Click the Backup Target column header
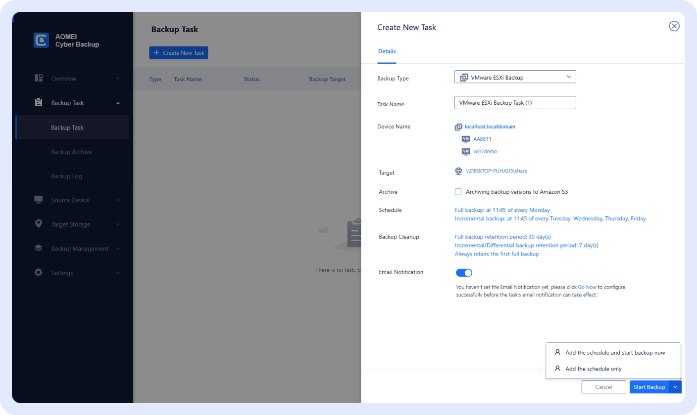Viewport: 697px width, 415px height. pos(327,79)
